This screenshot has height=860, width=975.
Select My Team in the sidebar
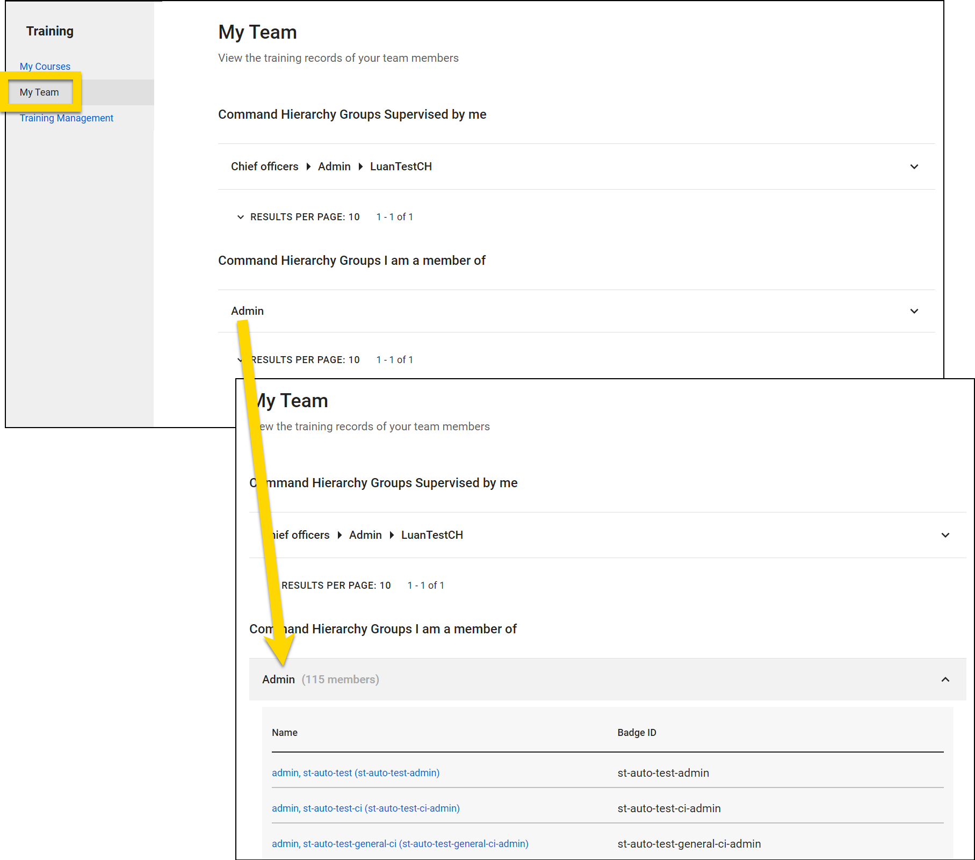point(39,92)
